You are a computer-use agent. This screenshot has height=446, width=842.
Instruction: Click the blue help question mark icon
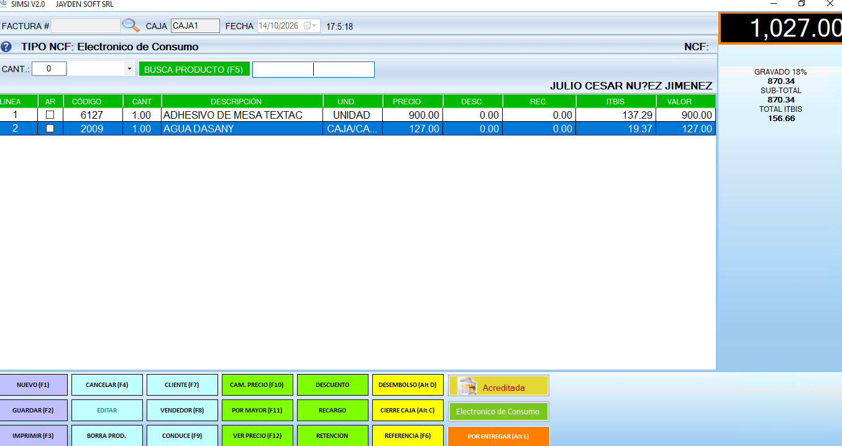pyautogui.click(x=6, y=47)
